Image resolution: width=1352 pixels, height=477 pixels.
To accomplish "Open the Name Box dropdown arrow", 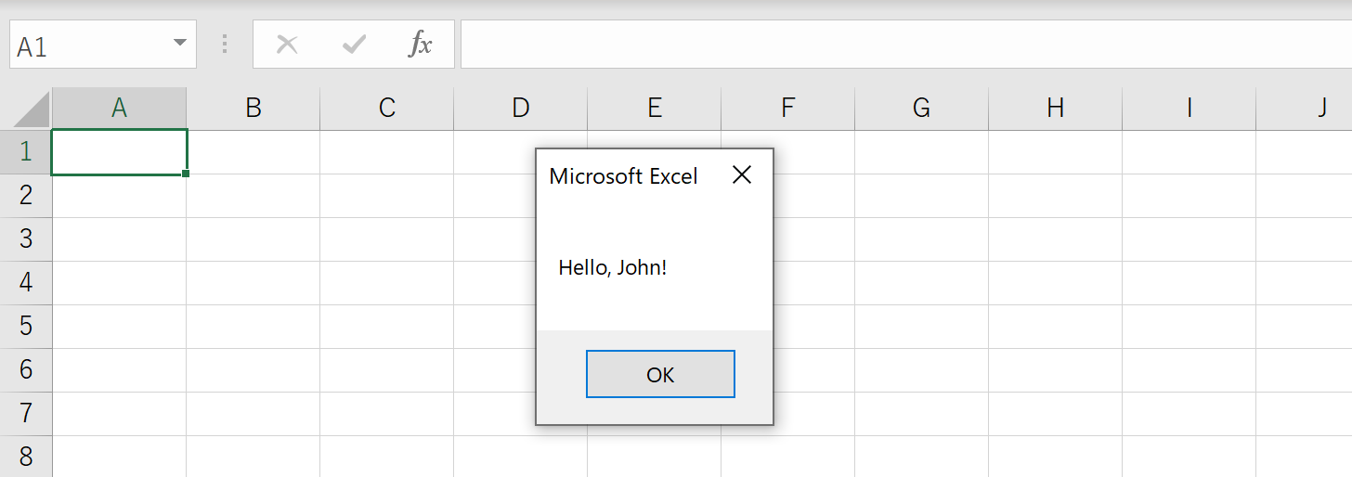I will pyautogui.click(x=179, y=45).
